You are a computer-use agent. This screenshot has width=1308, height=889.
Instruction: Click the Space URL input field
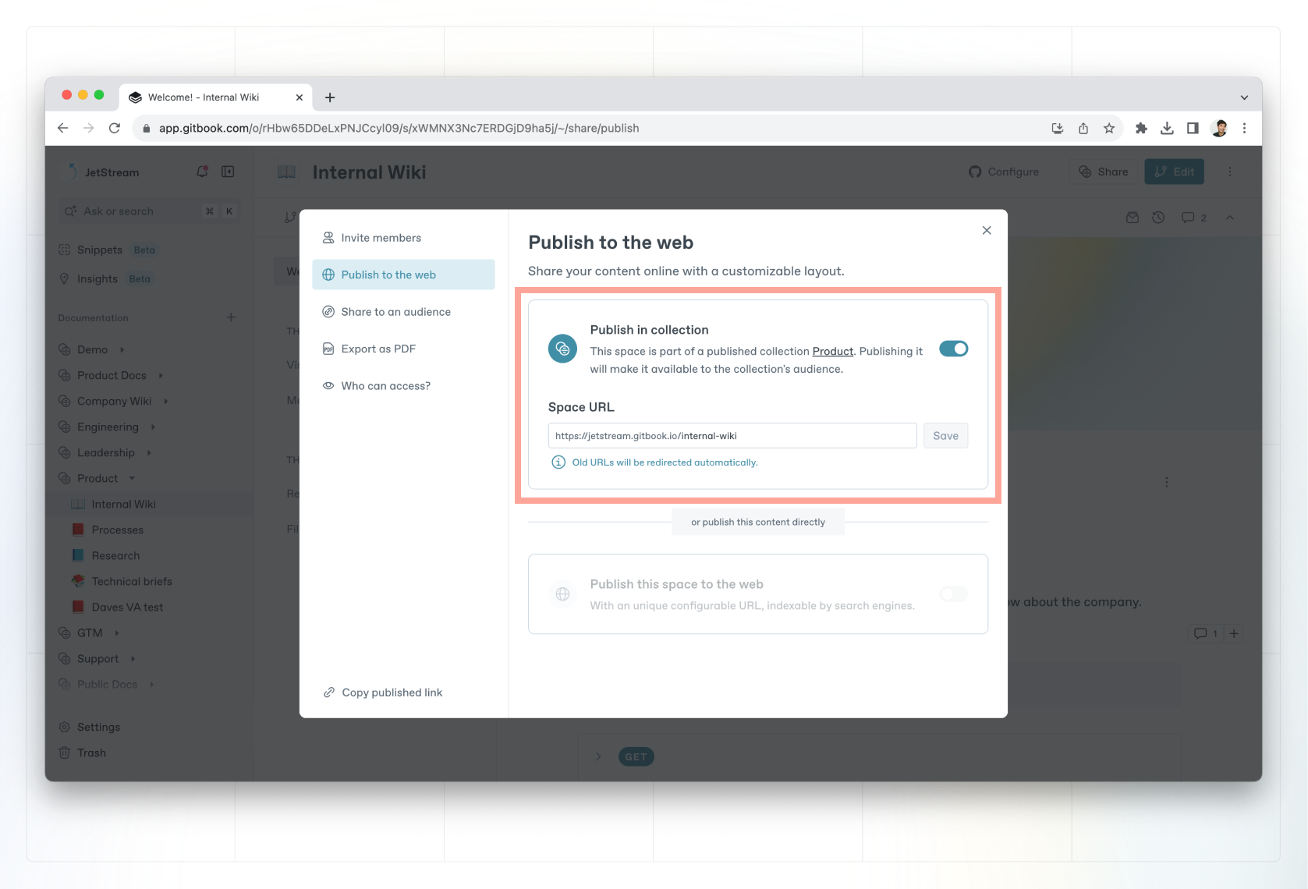pyautogui.click(x=732, y=436)
